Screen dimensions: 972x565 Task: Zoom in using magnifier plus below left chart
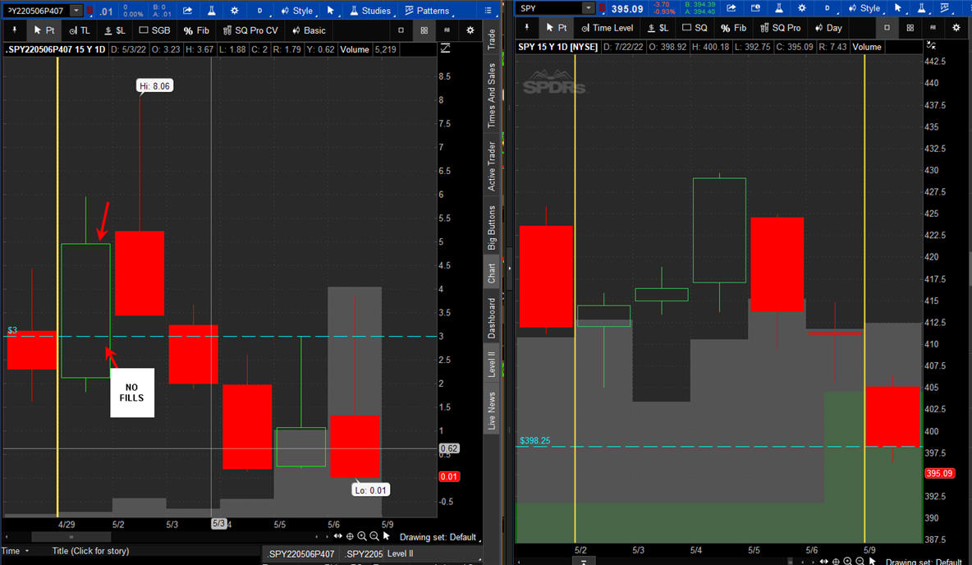[362, 536]
